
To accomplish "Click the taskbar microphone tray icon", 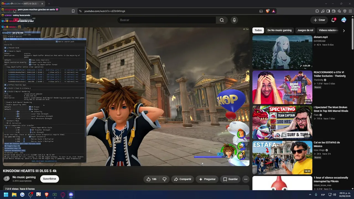I will 316,195.
